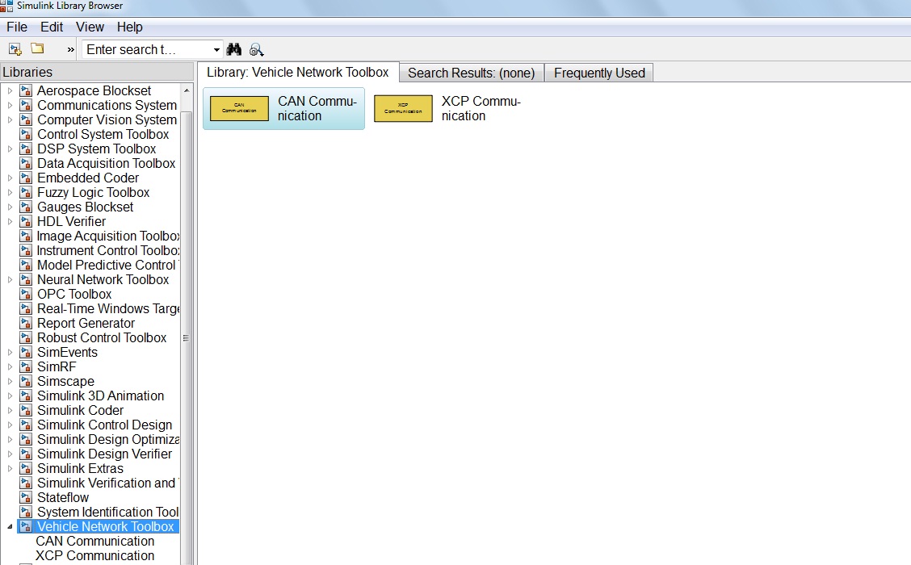Click the Aerospace Blockset library icon
Screen dimensions: 911x565
(26, 91)
